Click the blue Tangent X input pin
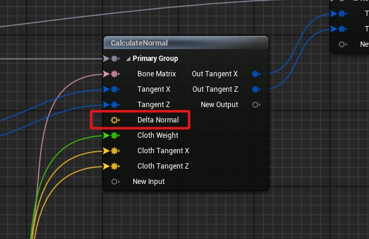 click(114, 89)
